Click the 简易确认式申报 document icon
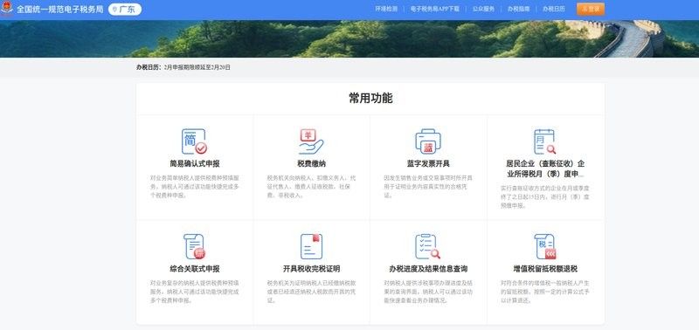The height and width of the screenshot is (330, 699). (194, 141)
